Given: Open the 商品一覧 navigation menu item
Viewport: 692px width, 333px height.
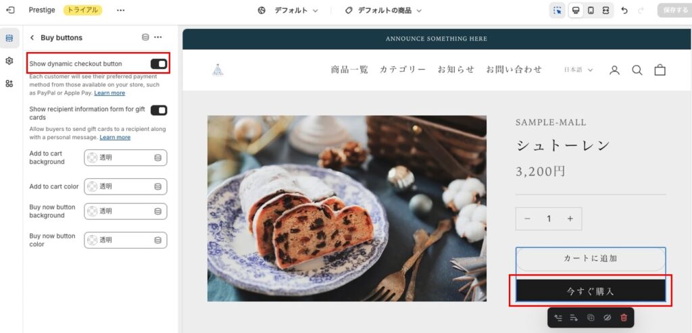Looking at the screenshot, I should click(x=349, y=70).
